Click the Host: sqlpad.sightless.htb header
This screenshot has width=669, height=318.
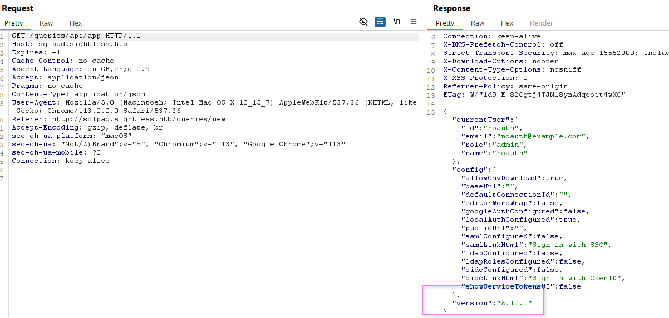[x=70, y=44]
